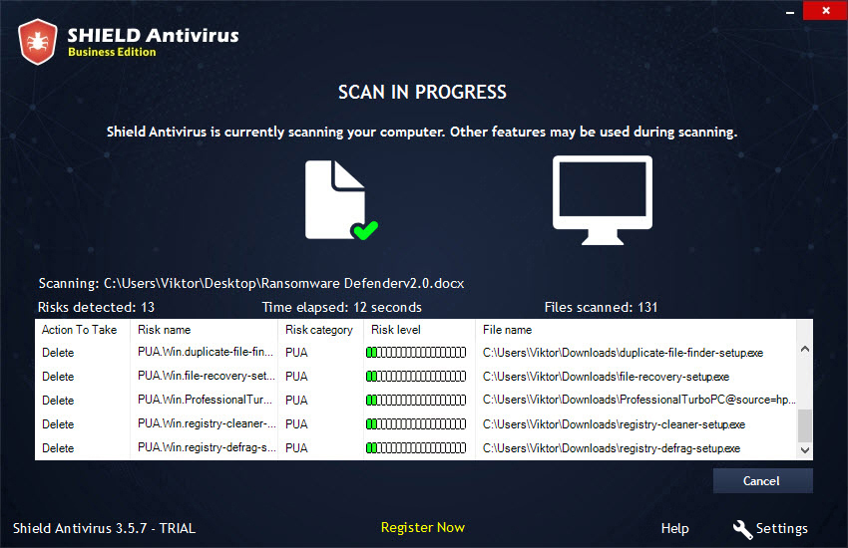The image size is (848, 548).
Task: Click the results list down arrow
Action: click(x=805, y=449)
